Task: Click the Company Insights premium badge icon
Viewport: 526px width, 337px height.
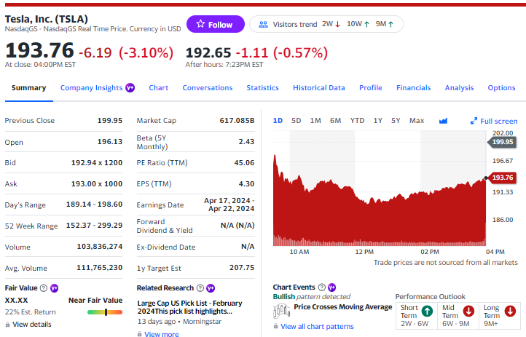Action: click(x=130, y=88)
